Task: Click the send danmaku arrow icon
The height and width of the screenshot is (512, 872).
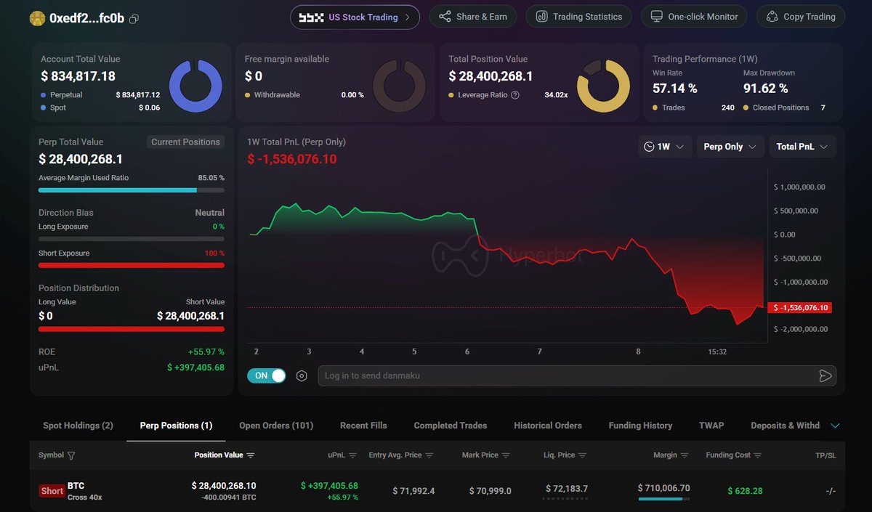Action: click(x=825, y=375)
